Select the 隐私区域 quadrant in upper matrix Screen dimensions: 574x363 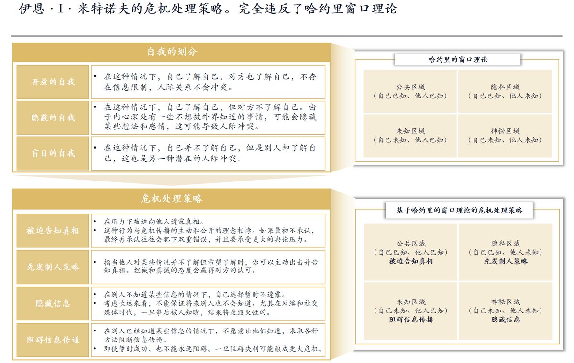(x=505, y=91)
